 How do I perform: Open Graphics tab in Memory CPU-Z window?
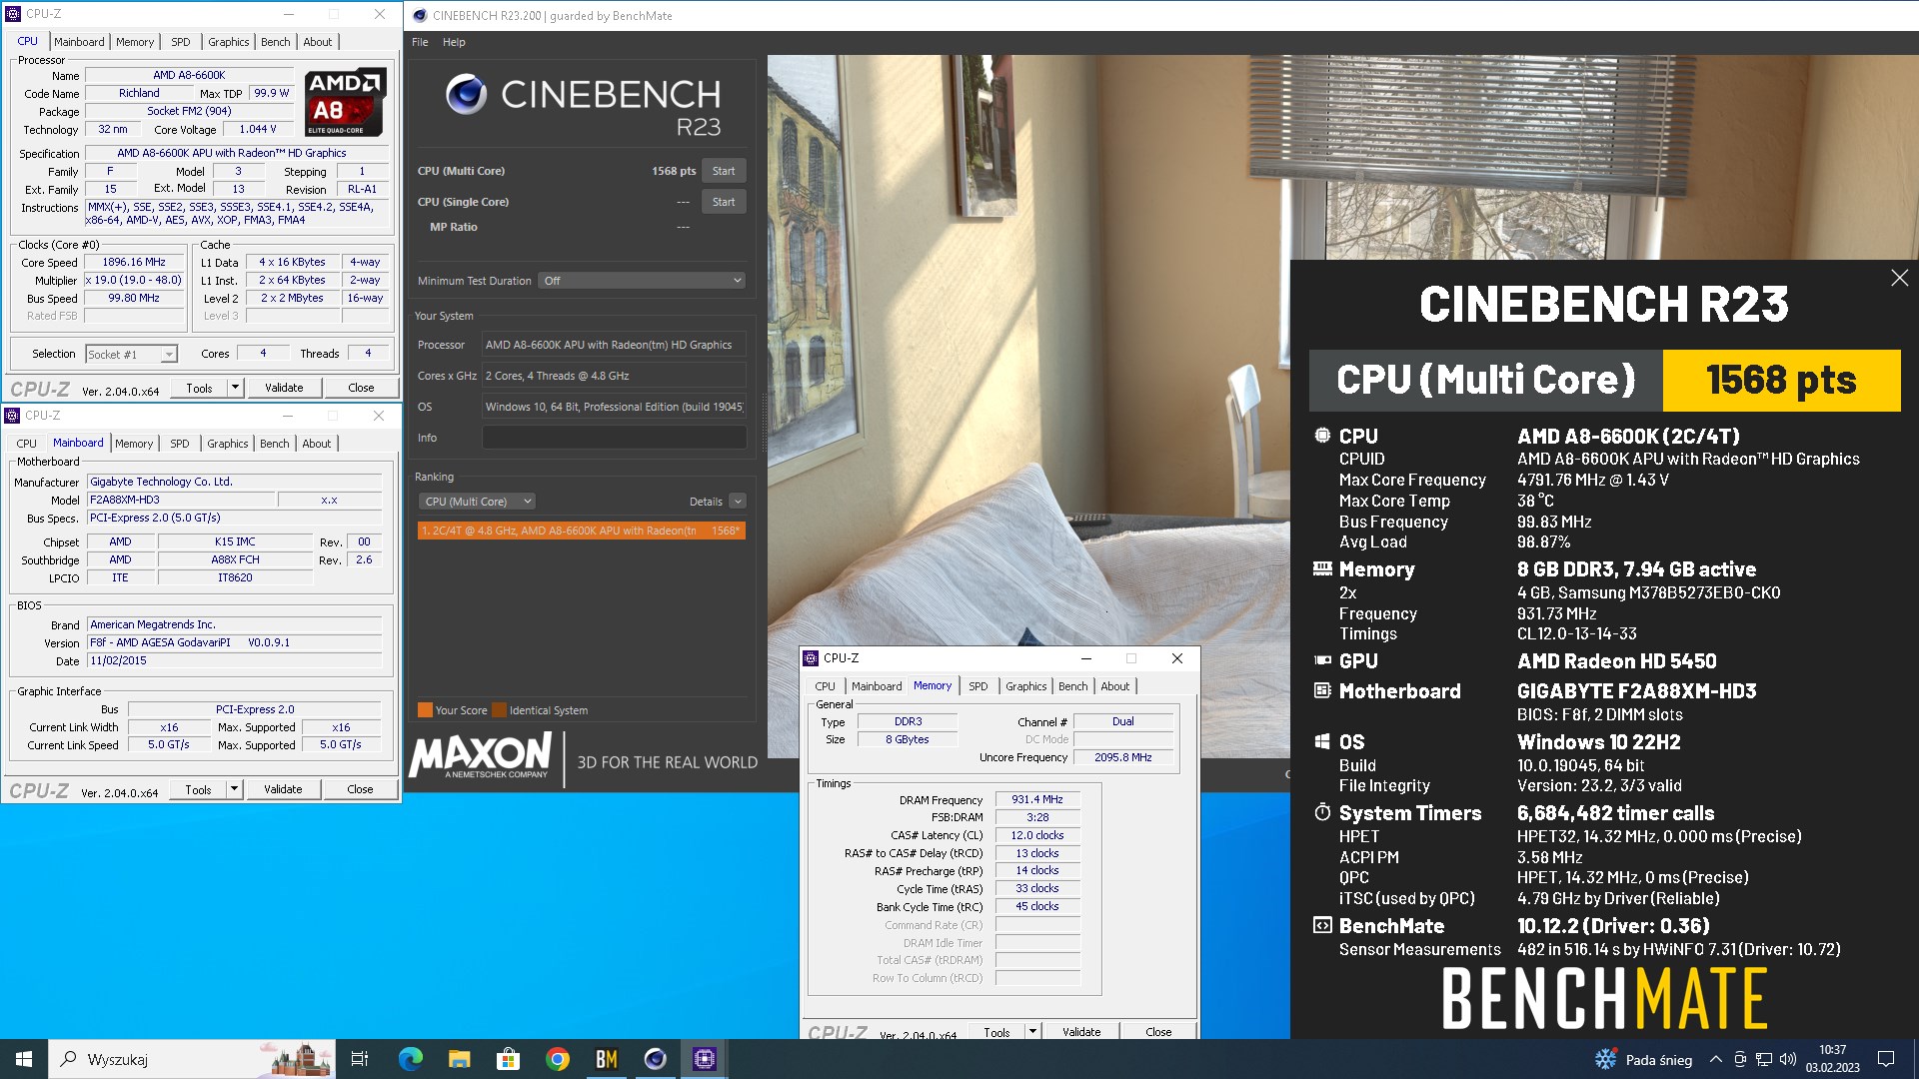(1026, 686)
